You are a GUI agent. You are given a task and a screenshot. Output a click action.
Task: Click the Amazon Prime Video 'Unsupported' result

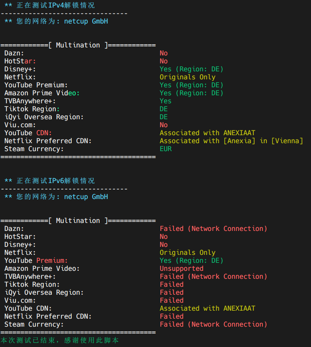point(182,268)
